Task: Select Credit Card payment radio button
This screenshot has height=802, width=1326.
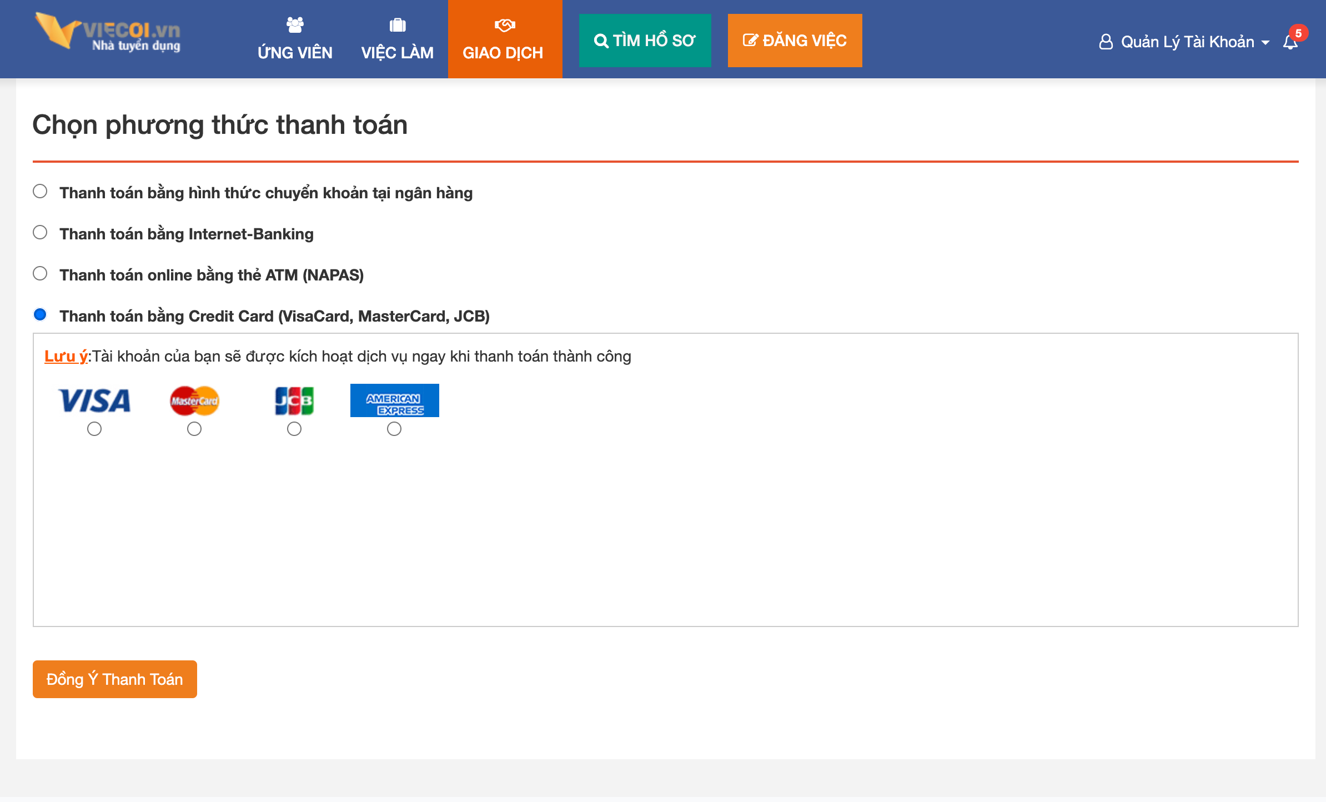Action: tap(40, 315)
